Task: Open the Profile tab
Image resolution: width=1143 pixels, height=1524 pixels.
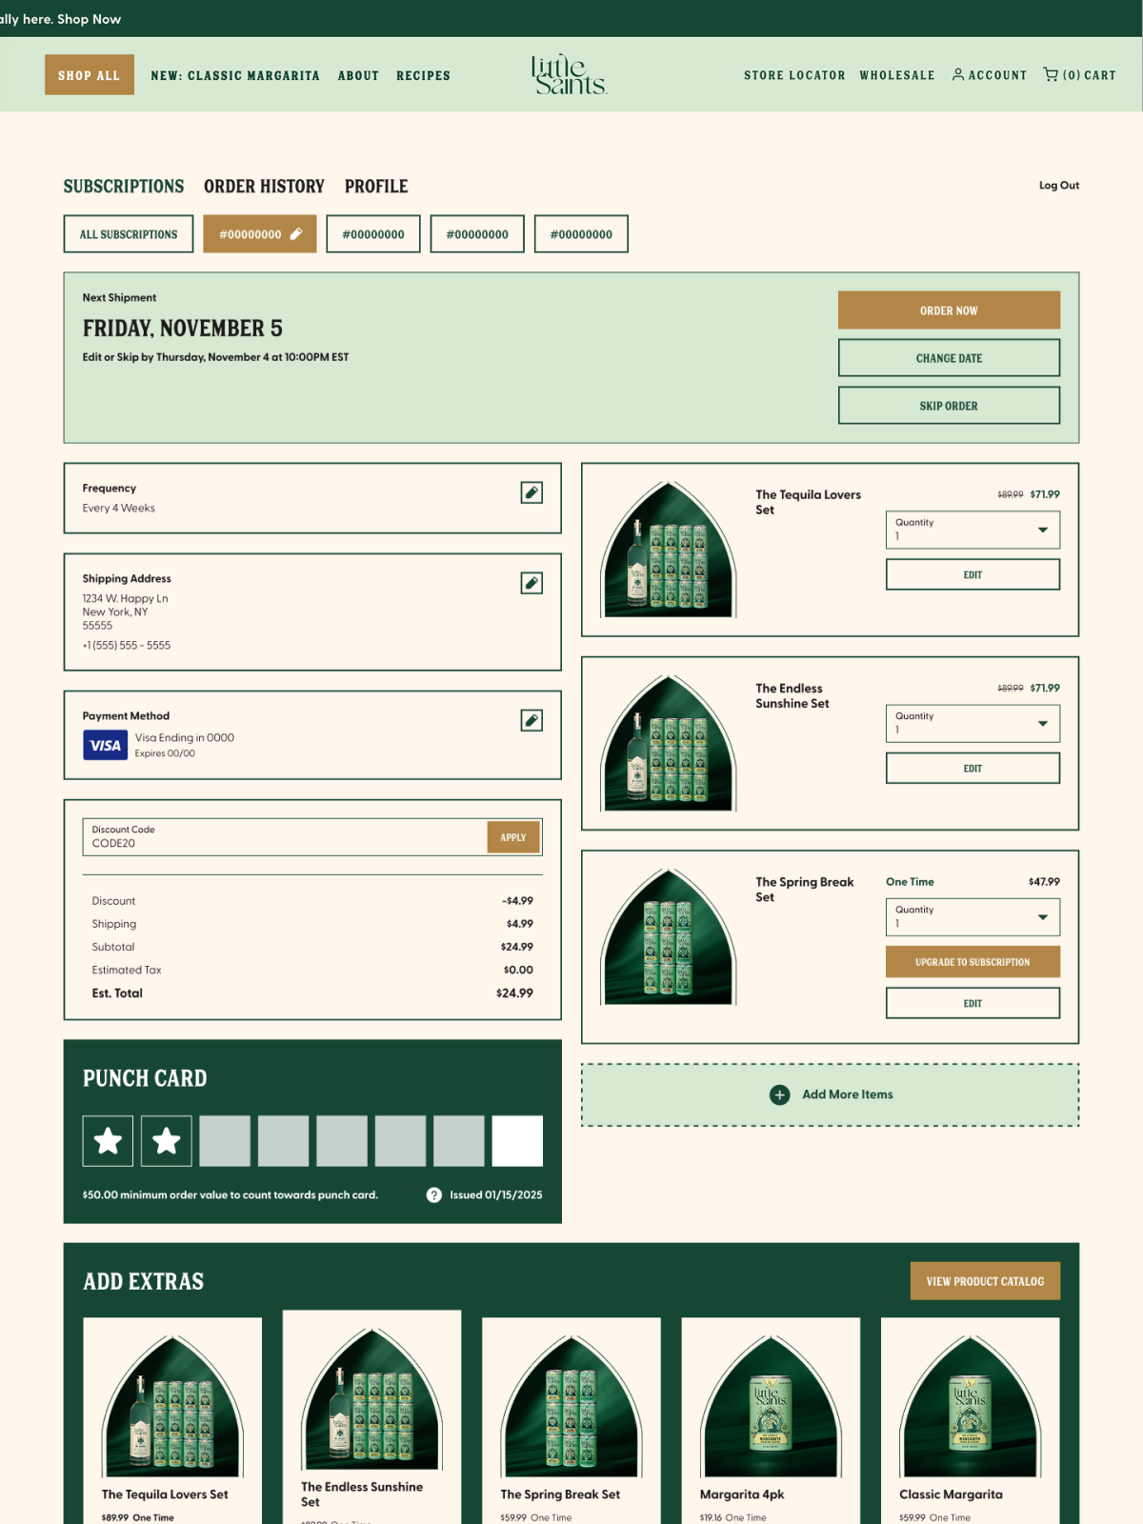Action: (376, 187)
